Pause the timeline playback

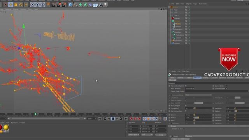pyautogui.click(x=113, y=119)
